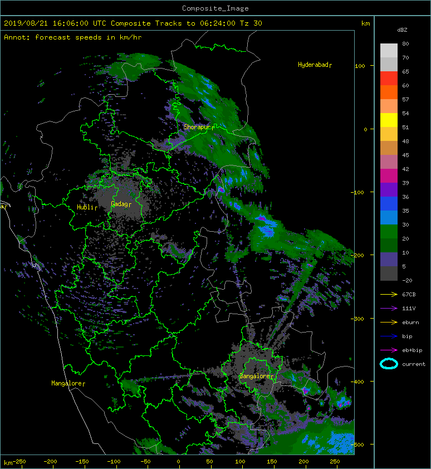Click the 80 dBZ light gray swatch
The image size is (431, 469).
coord(389,50)
